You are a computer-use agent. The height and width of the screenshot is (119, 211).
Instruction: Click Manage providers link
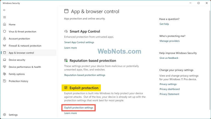click(x=170, y=41)
